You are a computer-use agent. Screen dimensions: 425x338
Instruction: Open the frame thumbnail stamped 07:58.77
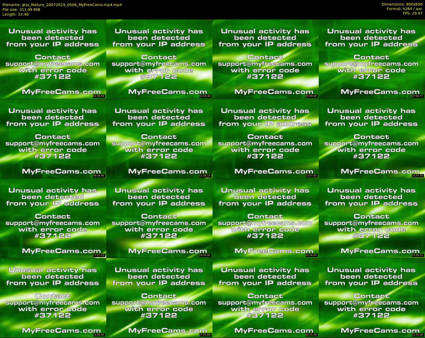pos(372,59)
